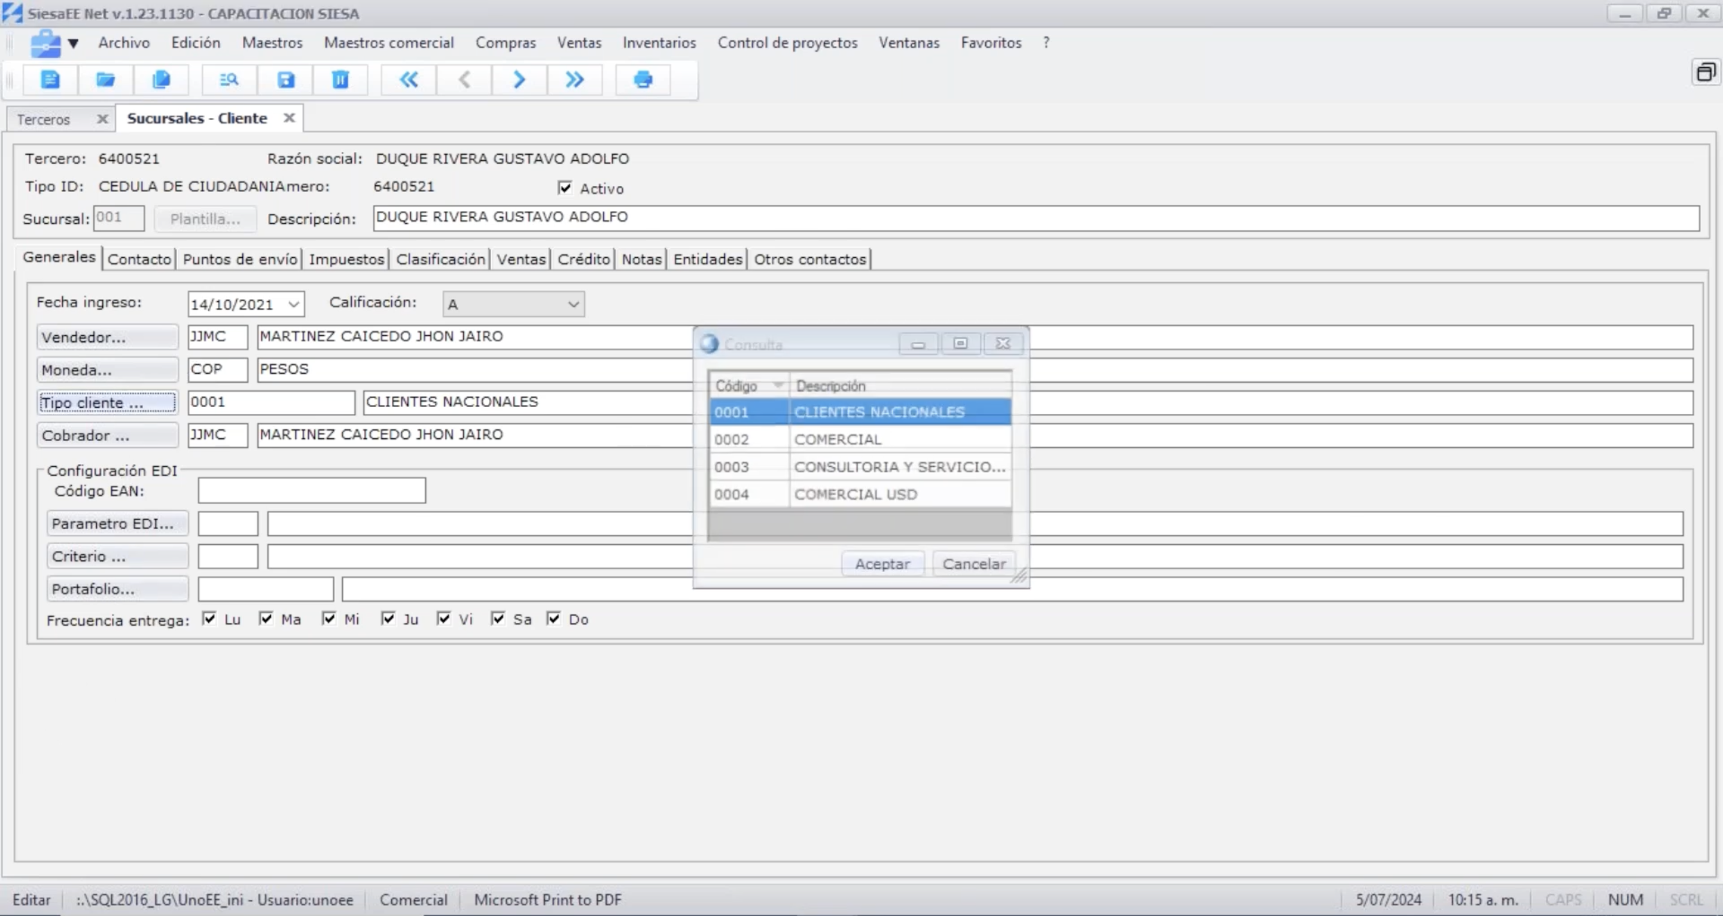1723x916 pixels.
Task: Click the save diskette toolbar icon
Action: [x=285, y=80]
